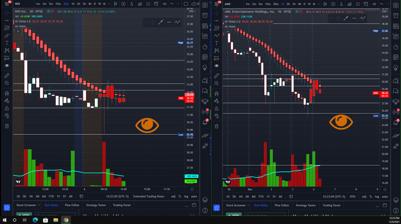401x224 pixels.
Task: Open object tree layers icon in NIO window
Action: [x=205, y=200]
